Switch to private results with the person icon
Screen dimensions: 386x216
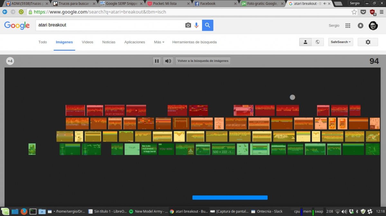305,42
